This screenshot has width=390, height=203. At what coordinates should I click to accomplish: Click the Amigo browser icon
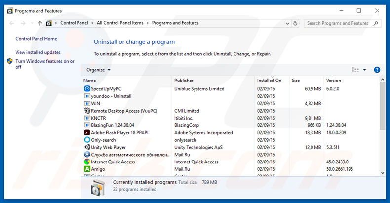click(x=87, y=169)
